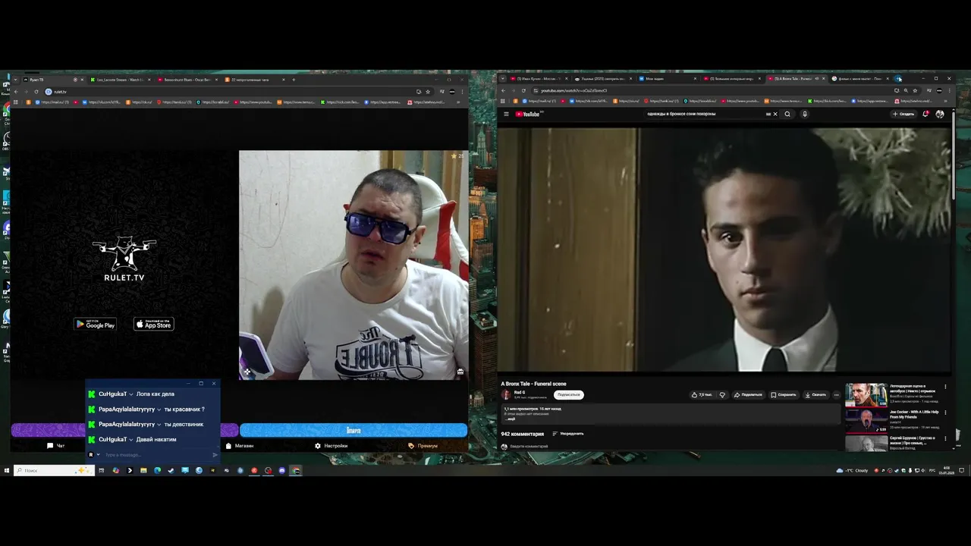Open more actions under YouTube video
The image size is (971, 546).
pos(837,394)
